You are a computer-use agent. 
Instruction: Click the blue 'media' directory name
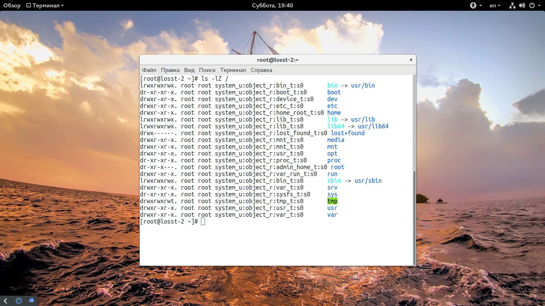[x=336, y=140]
